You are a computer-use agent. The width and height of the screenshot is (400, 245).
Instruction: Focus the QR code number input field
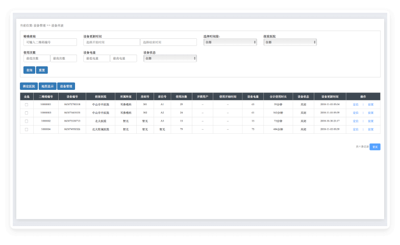click(50, 42)
